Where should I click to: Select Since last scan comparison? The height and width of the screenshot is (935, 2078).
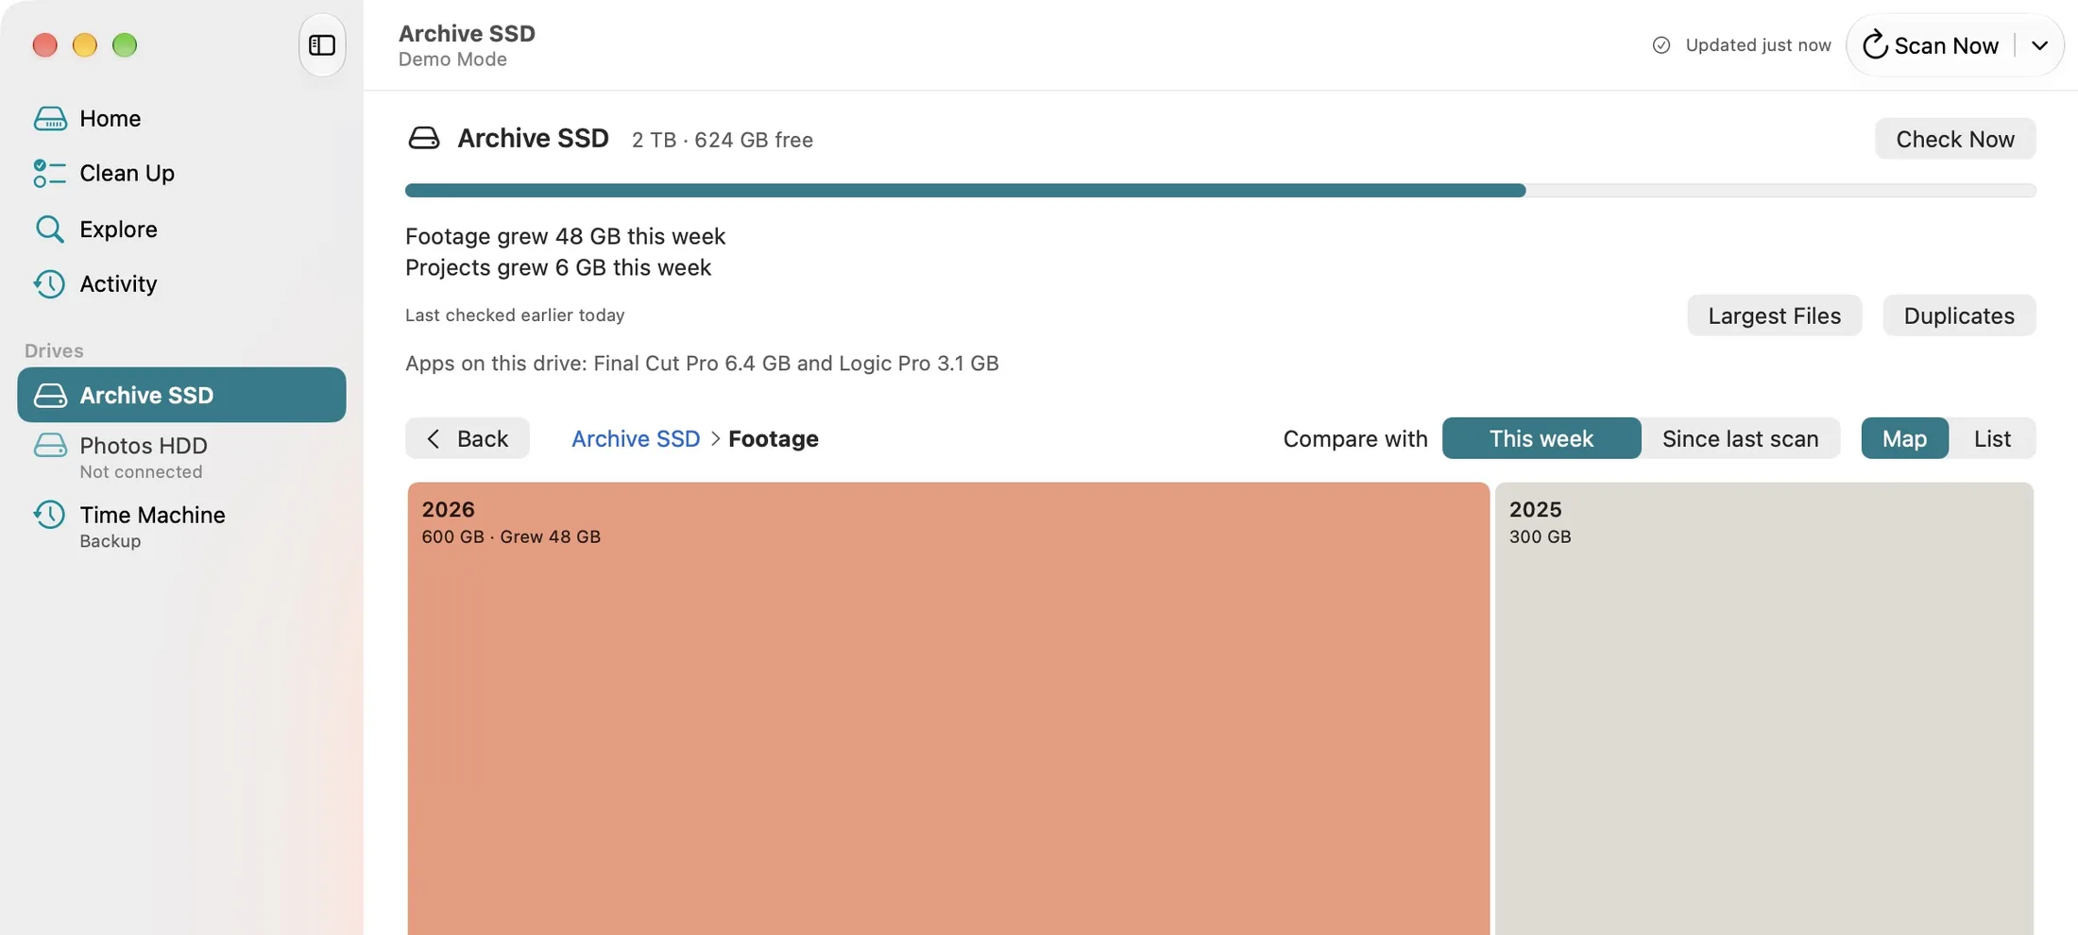[1740, 438]
